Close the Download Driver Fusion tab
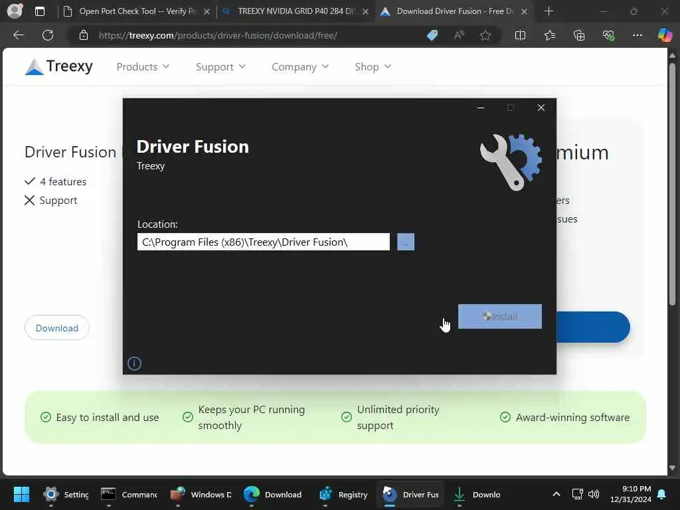 point(525,12)
